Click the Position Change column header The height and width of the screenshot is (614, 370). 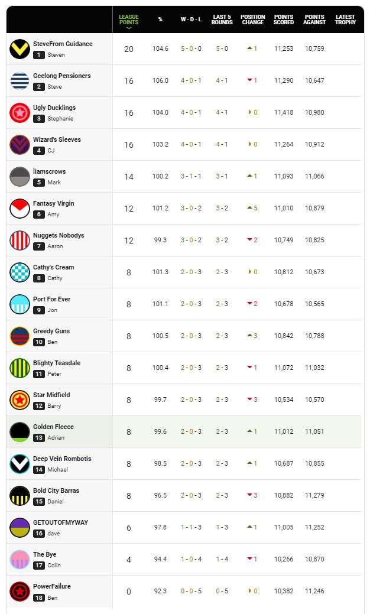pyautogui.click(x=252, y=20)
